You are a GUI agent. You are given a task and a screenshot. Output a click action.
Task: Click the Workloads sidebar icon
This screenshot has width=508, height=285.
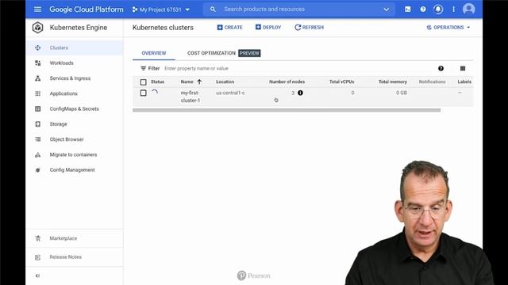pos(38,63)
